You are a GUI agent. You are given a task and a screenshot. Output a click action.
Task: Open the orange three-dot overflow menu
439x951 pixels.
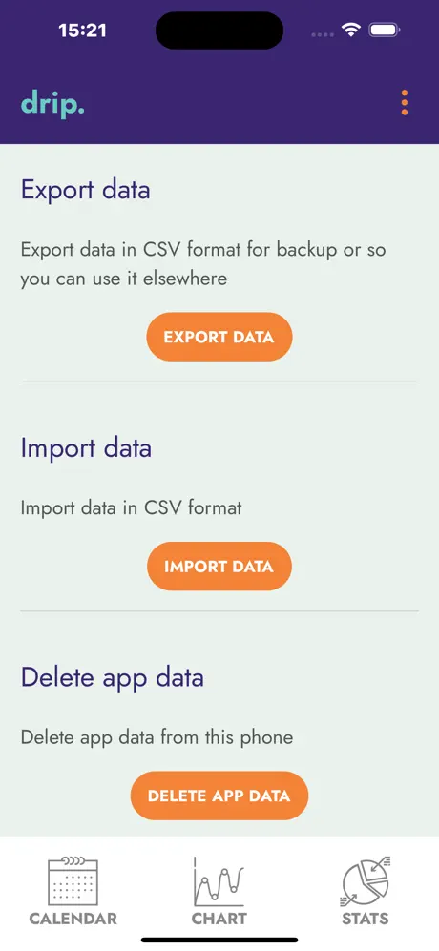click(x=405, y=103)
